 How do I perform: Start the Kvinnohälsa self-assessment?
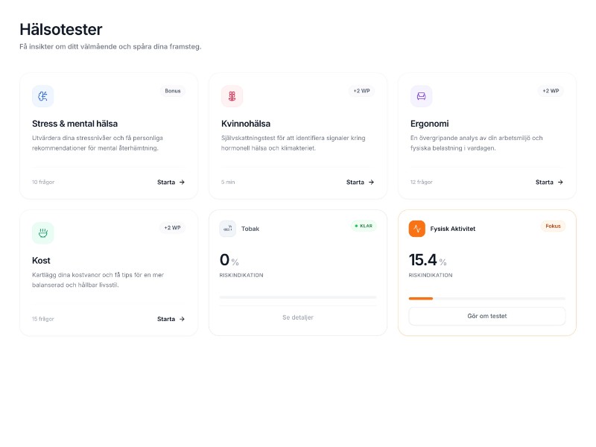click(x=360, y=182)
